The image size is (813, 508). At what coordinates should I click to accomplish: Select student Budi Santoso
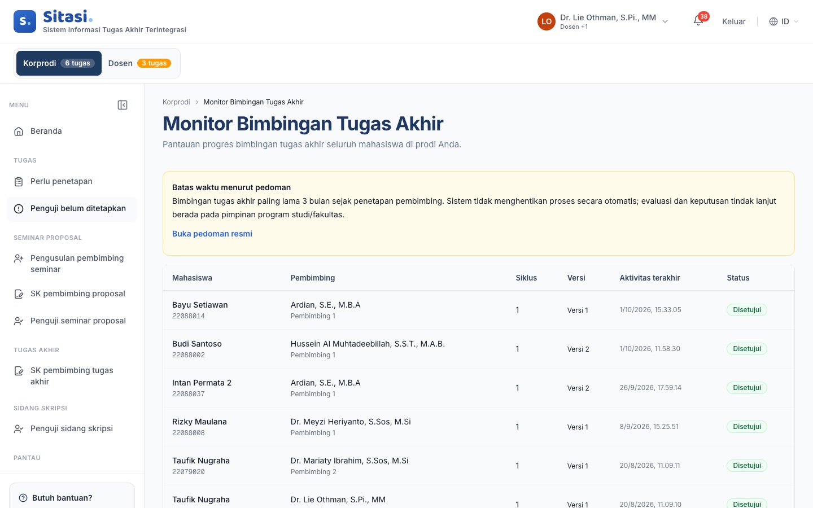pyautogui.click(x=197, y=344)
